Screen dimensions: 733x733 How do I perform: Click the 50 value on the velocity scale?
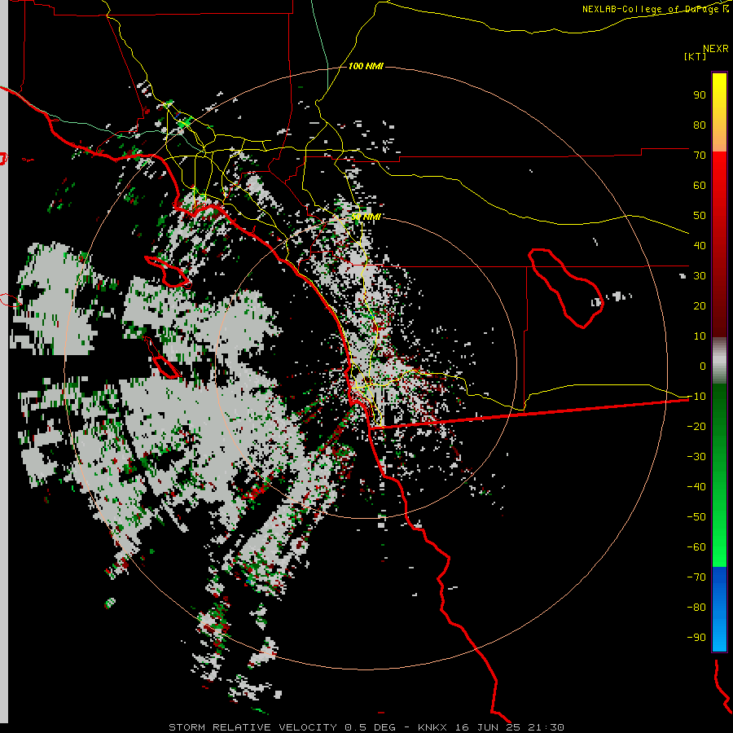pos(700,216)
